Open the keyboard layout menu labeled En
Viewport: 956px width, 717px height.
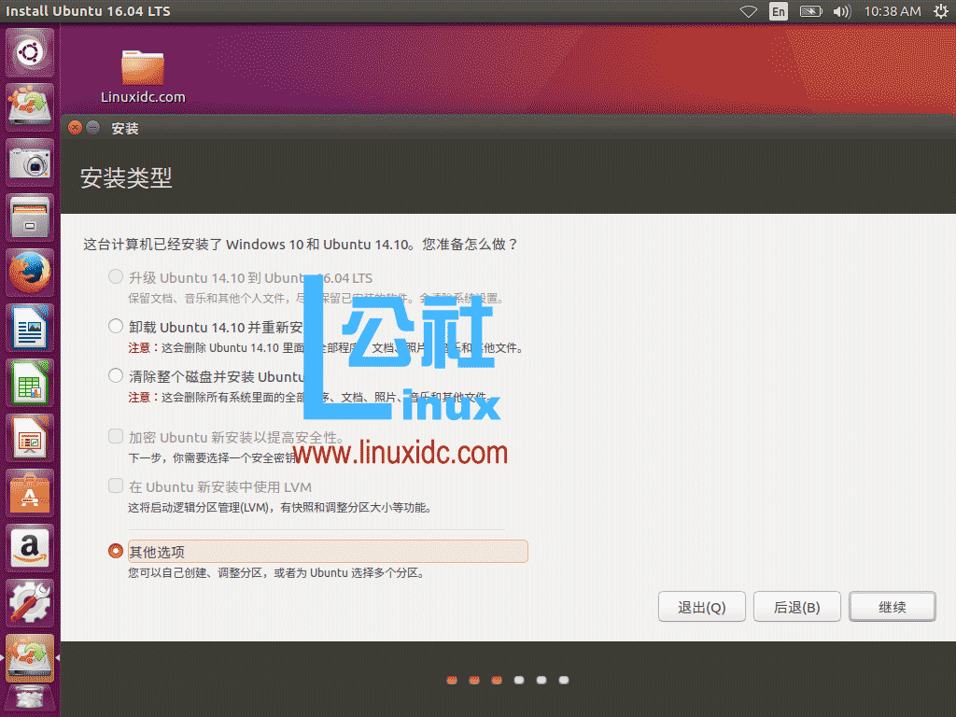[x=778, y=11]
